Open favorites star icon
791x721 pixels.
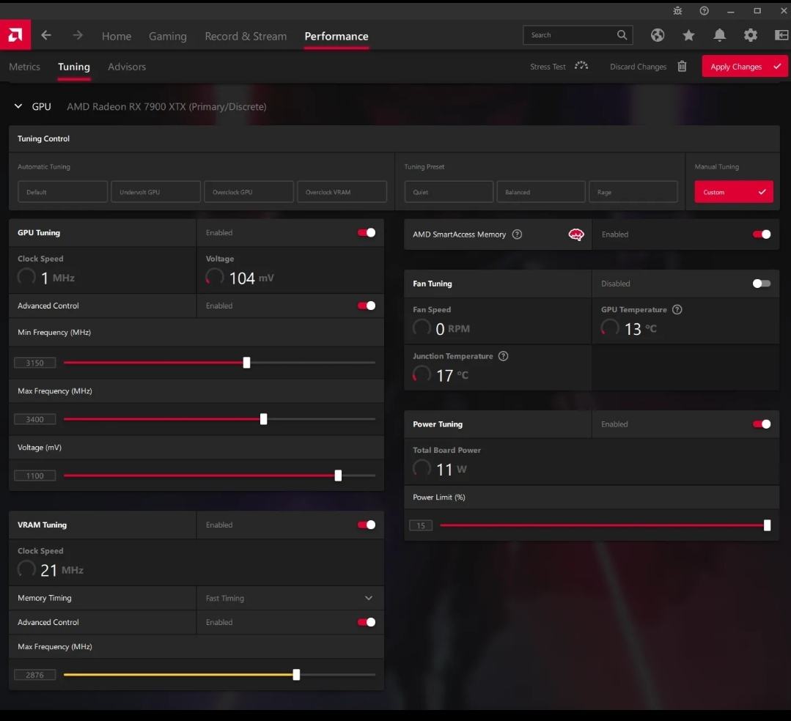coord(688,34)
